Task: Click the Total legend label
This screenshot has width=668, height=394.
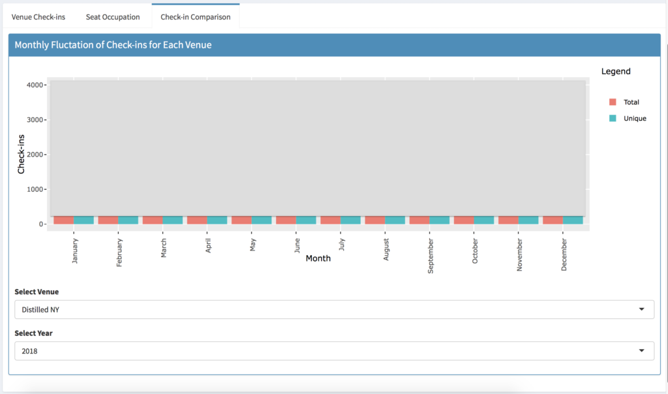Action: pos(631,102)
